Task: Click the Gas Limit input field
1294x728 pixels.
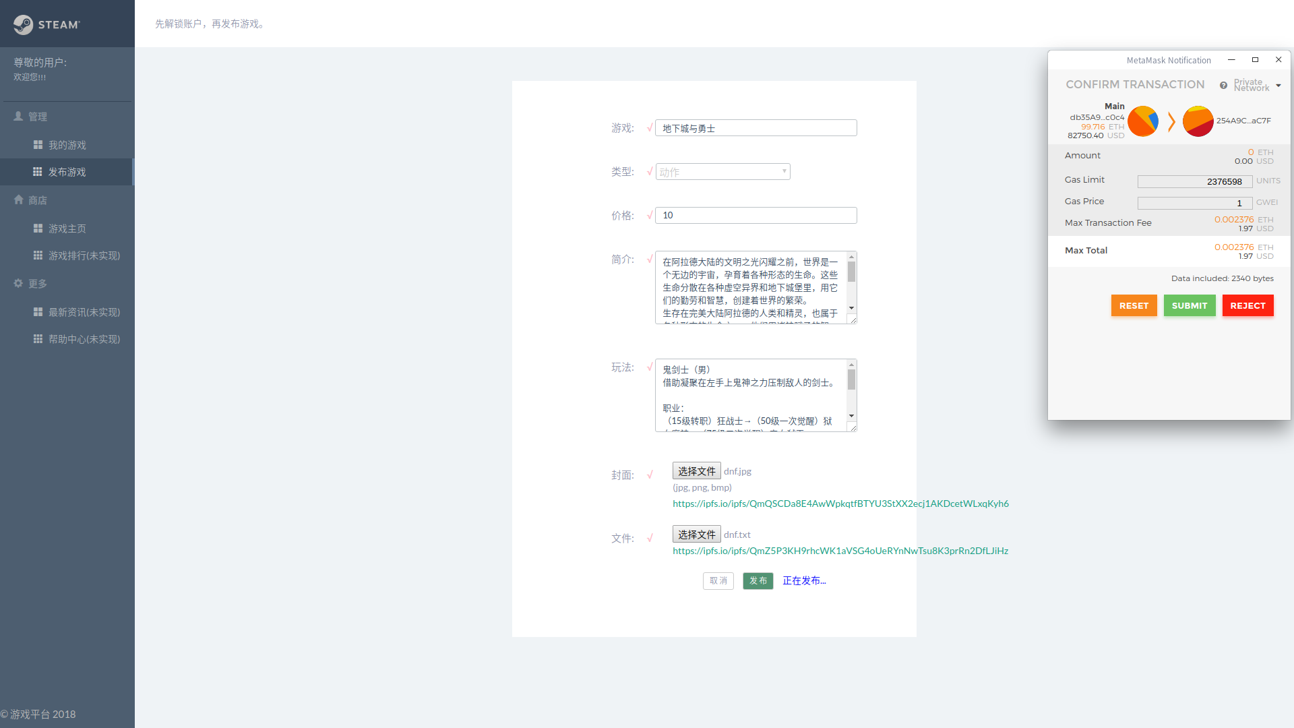Action: click(x=1194, y=181)
